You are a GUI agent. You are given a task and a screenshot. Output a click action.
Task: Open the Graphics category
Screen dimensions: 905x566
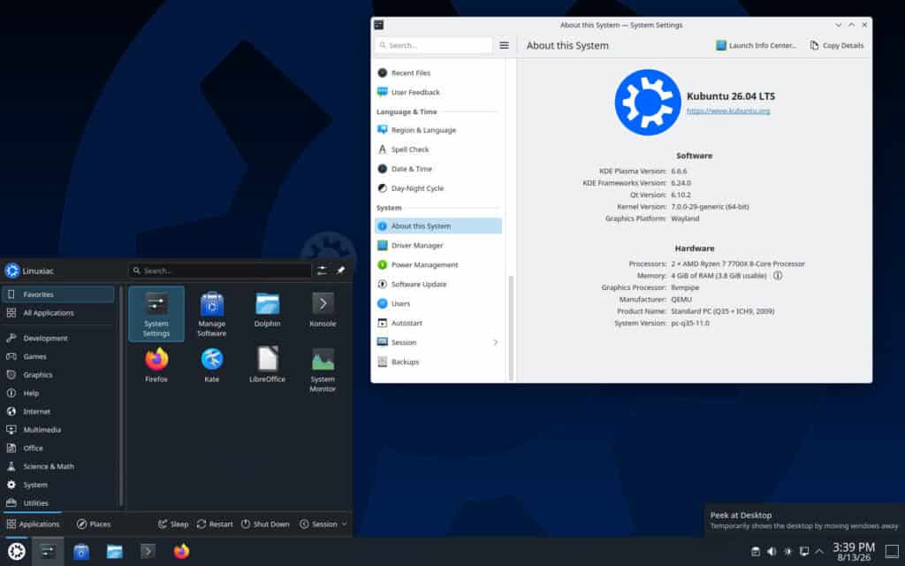coord(58,375)
